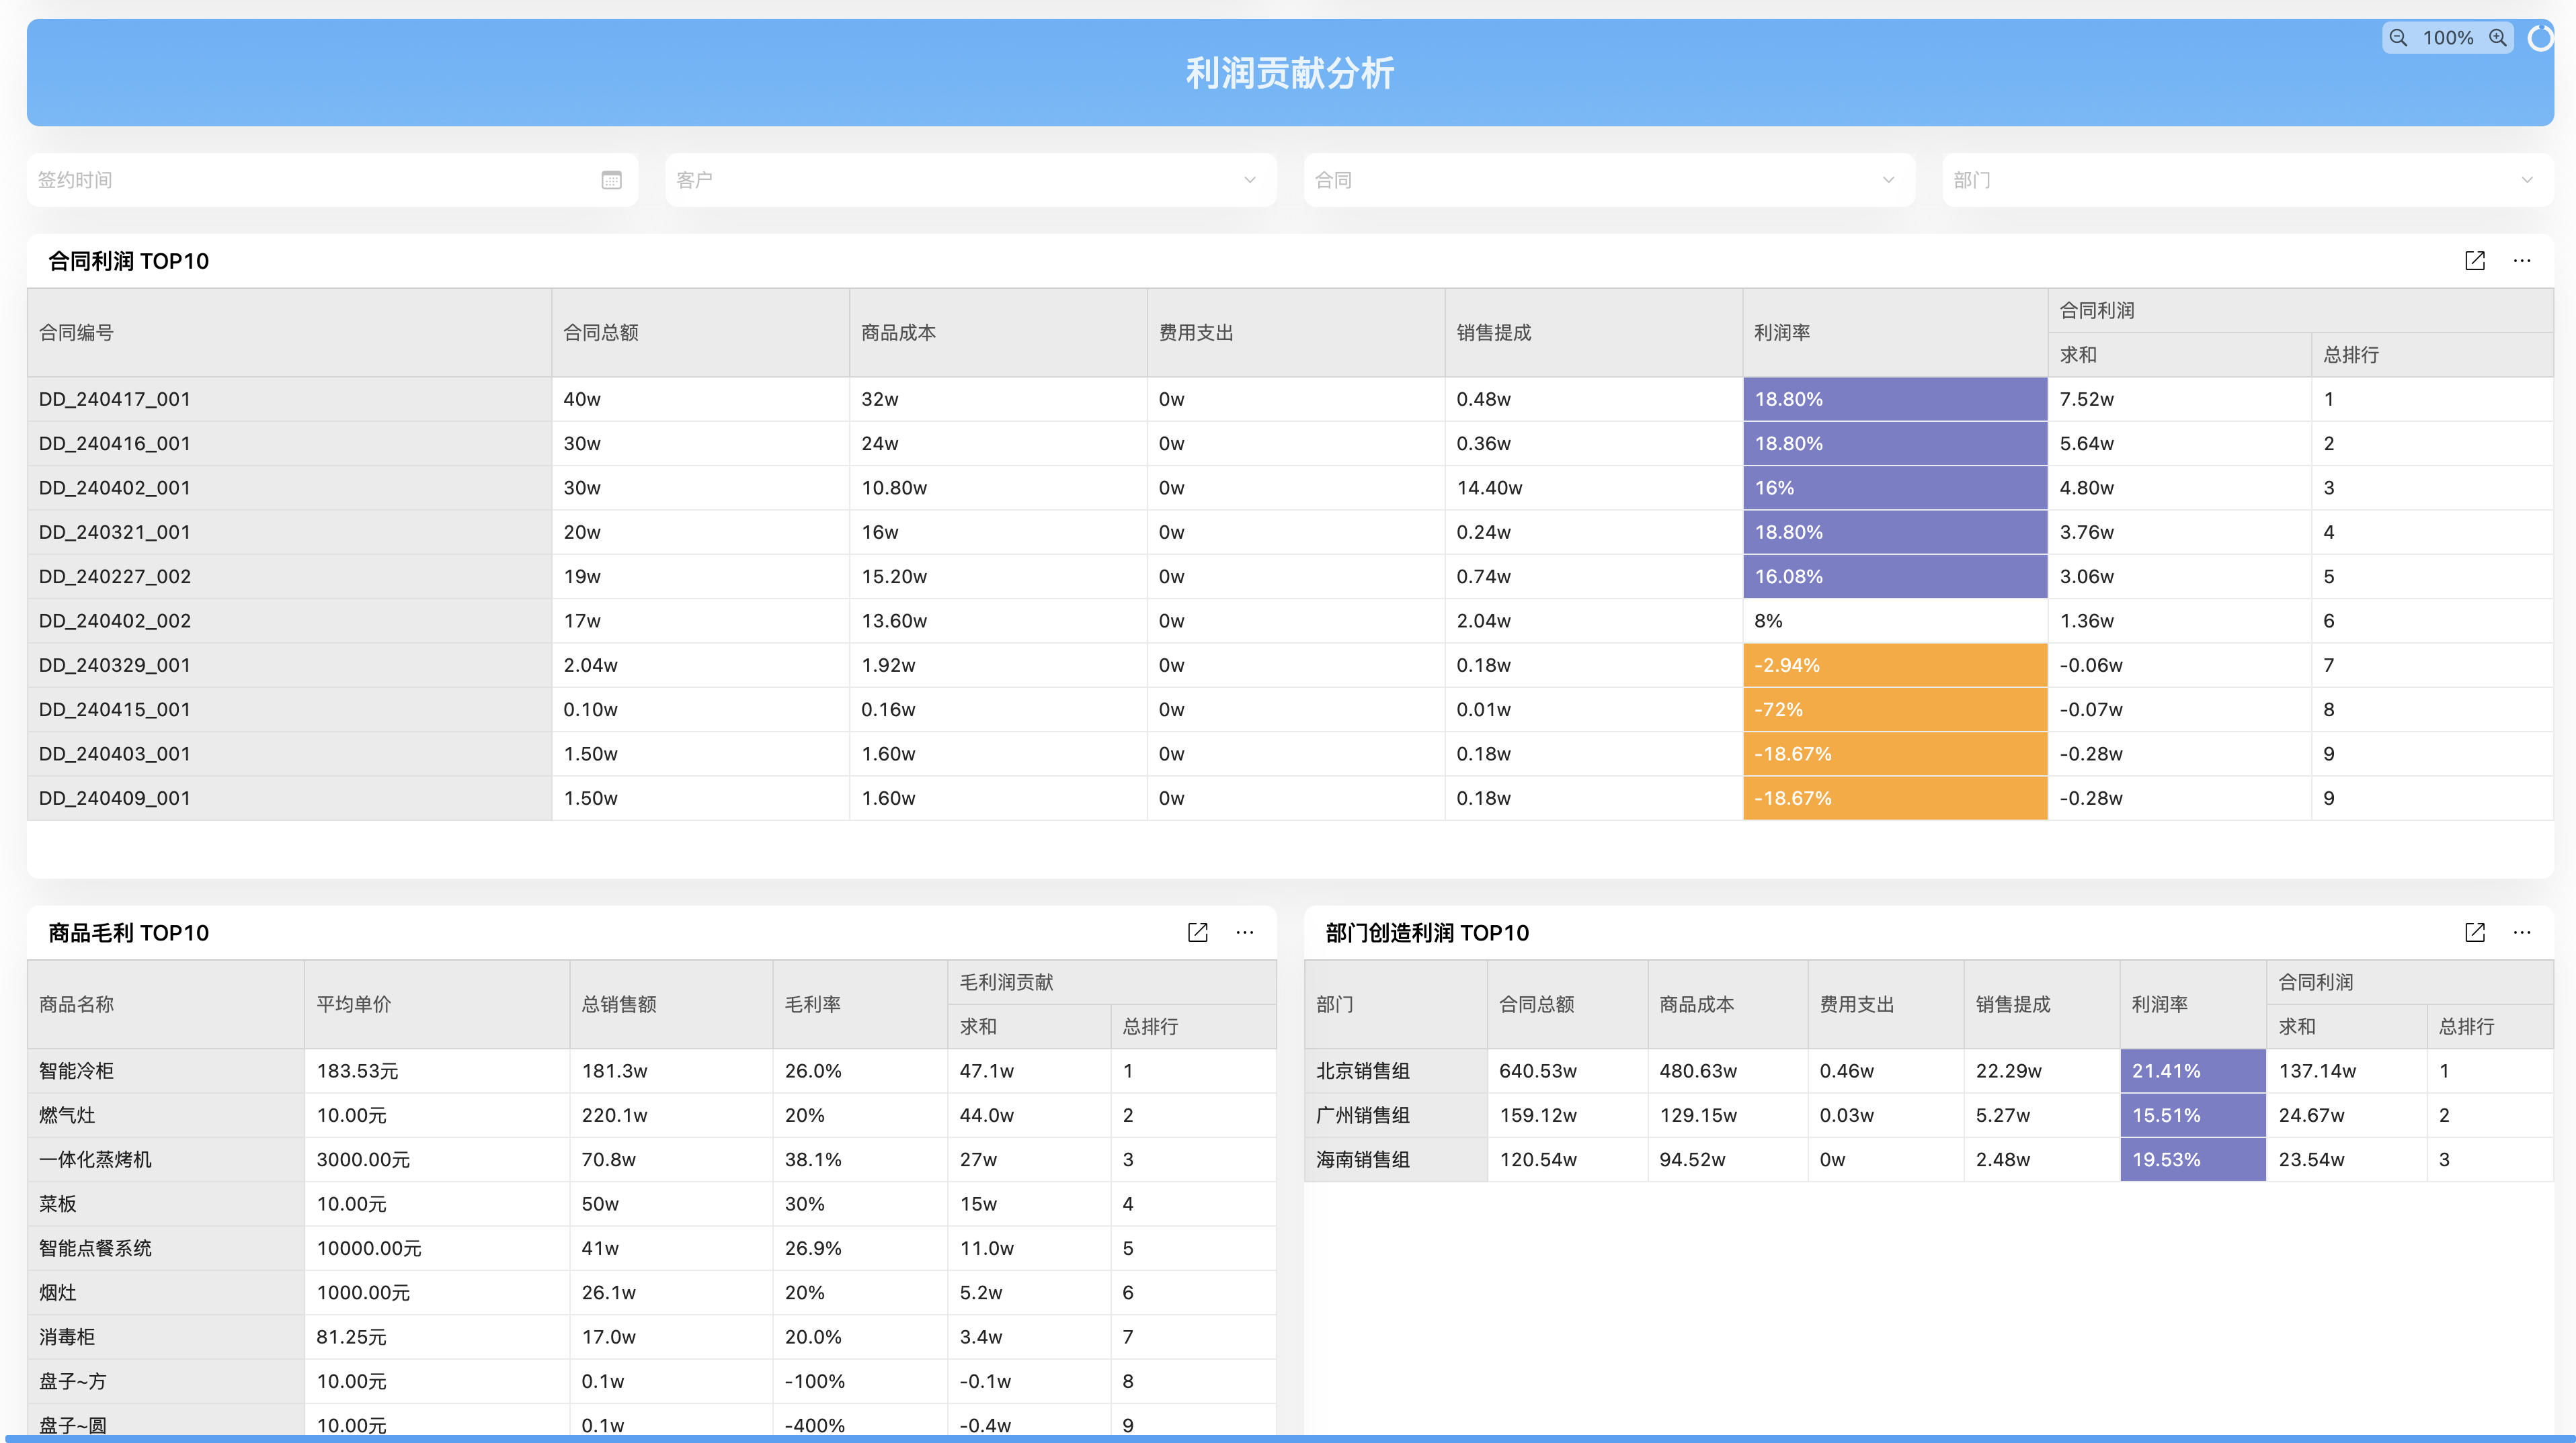The image size is (2576, 1443).
Task: Click the zoom out magnifier icon
Action: (x=2398, y=38)
